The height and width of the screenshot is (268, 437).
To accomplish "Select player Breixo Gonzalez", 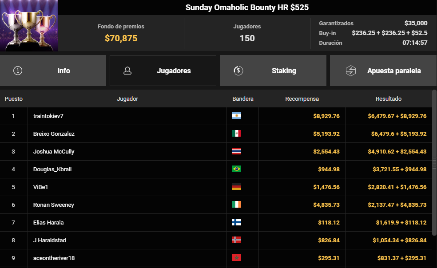I will click(54, 134).
